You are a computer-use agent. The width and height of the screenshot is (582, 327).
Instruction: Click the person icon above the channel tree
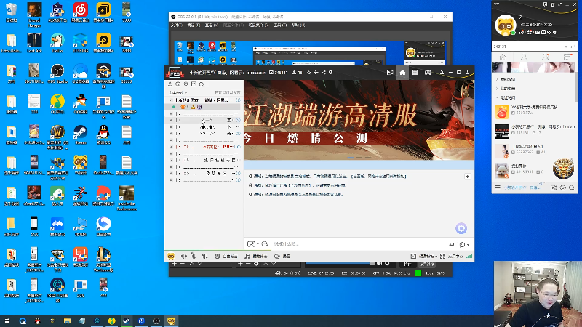(170, 84)
